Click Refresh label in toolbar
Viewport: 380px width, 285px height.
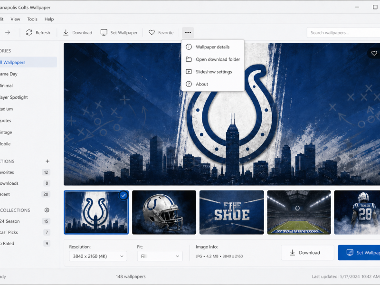click(x=43, y=33)
